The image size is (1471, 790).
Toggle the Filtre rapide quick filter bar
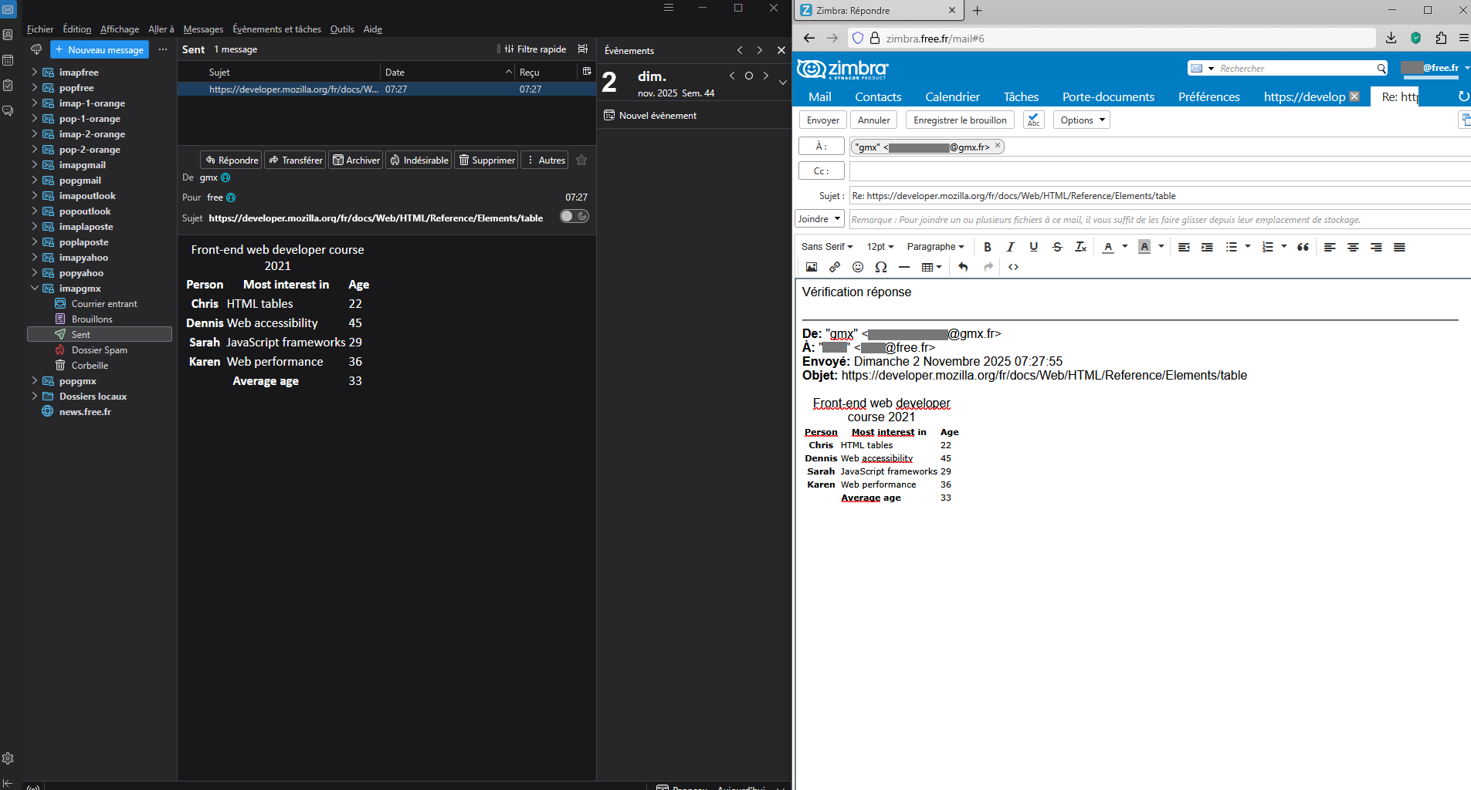pos(535,49)
